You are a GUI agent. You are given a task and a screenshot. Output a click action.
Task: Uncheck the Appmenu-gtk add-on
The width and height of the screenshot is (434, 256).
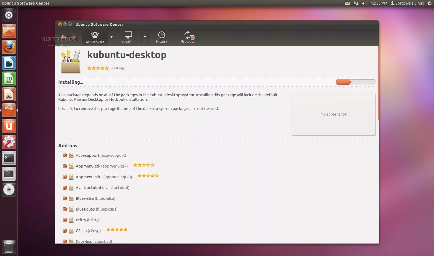[65, 166]
